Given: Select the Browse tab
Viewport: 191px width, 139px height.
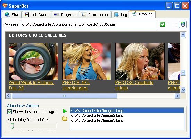Looking at the screenshot, I should point(142,14).
